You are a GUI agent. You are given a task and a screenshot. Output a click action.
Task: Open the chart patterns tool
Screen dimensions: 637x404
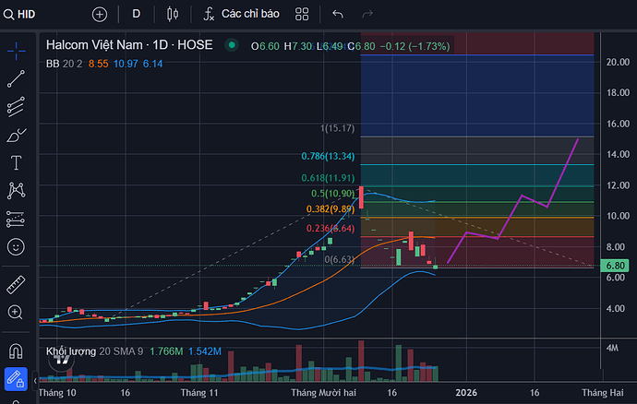16,191
